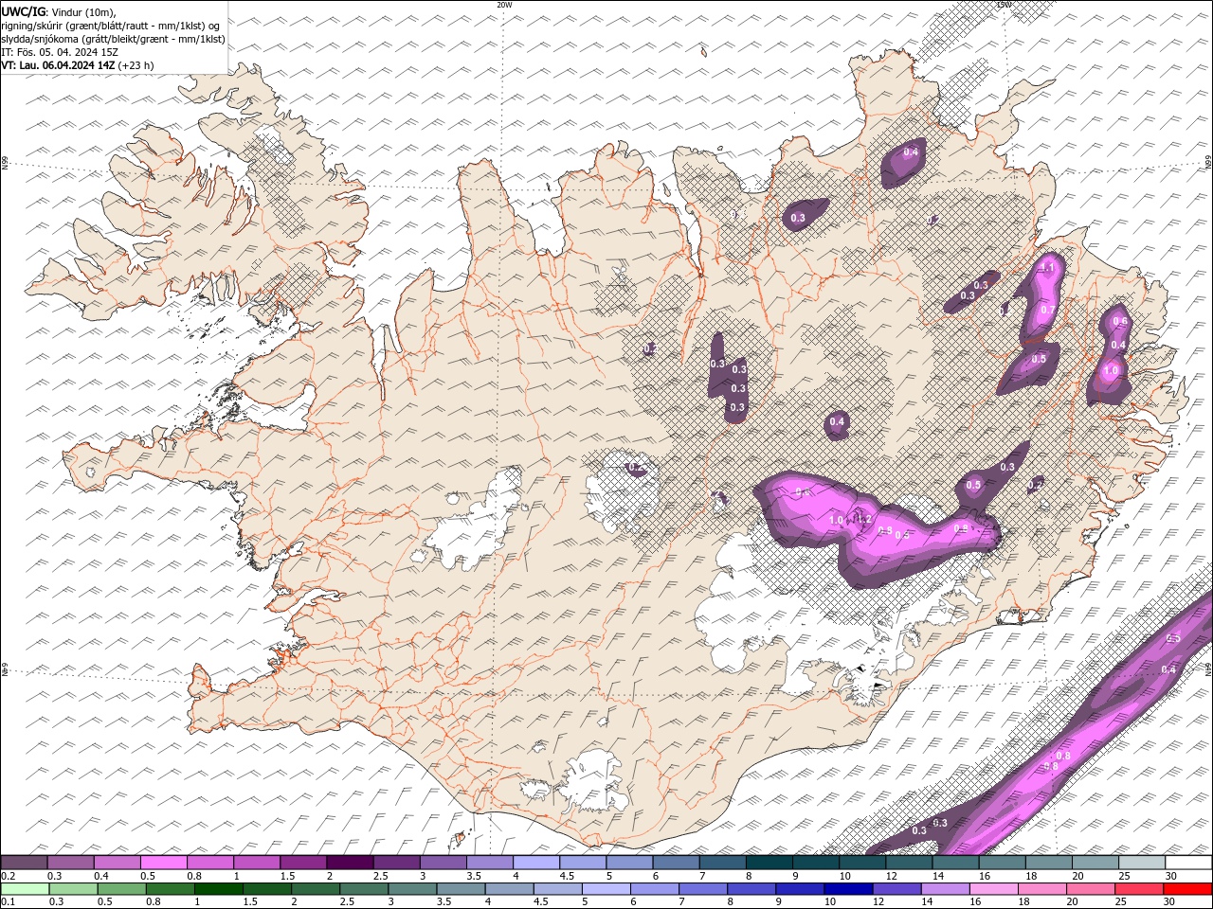Click the 'slydda/snjókoma' legend description line
Screen dimensions: 1213x909
[114, 39]
